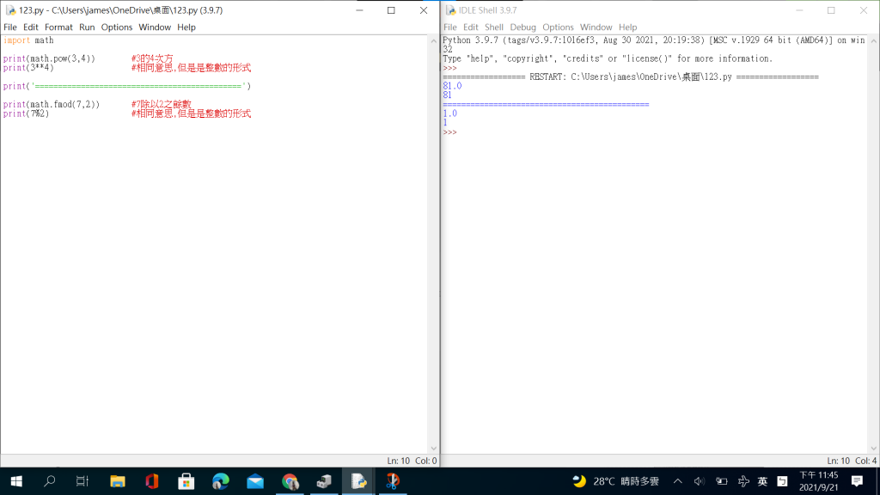This screenshot has height=495, width=880.
Task: Launch Microsoft Edge from taskbar
Action: (x=221, y=481)
